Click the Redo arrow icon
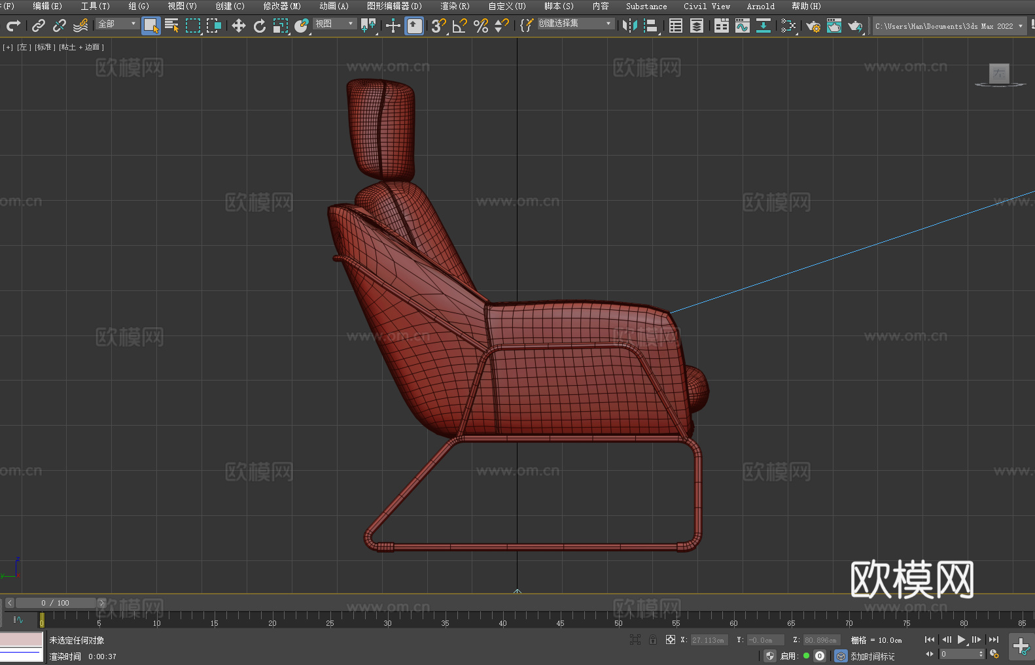The height and width of the screenshot is (665, 1035). pyautogui.click(x=13, y=26)
